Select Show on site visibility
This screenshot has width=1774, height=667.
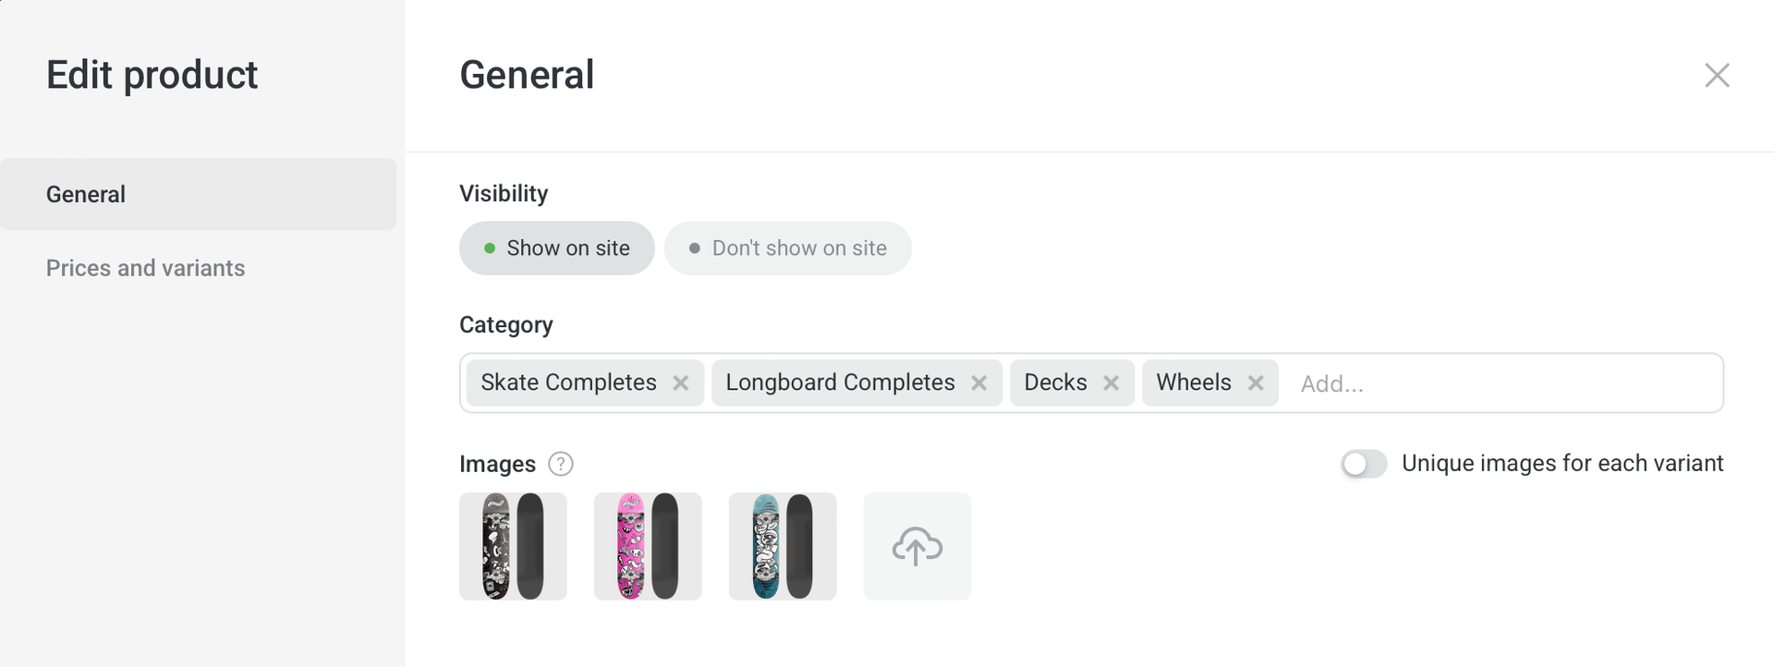[x=557, y=248]
